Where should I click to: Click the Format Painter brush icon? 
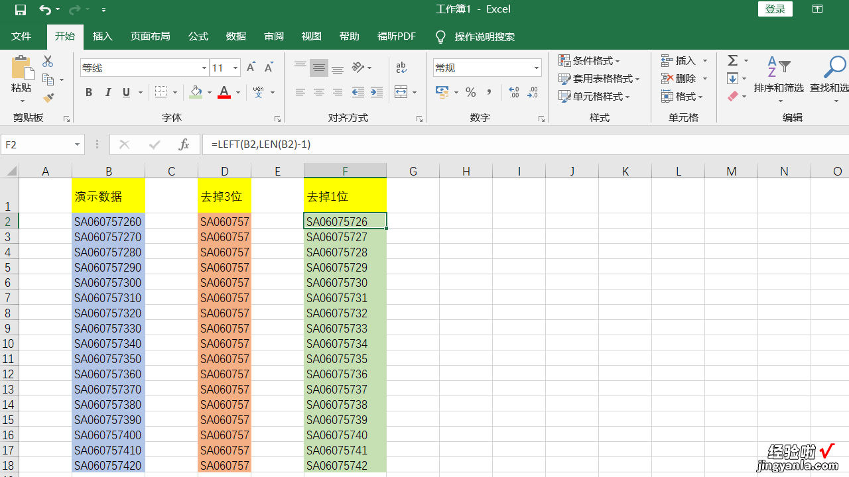point(48,97)
